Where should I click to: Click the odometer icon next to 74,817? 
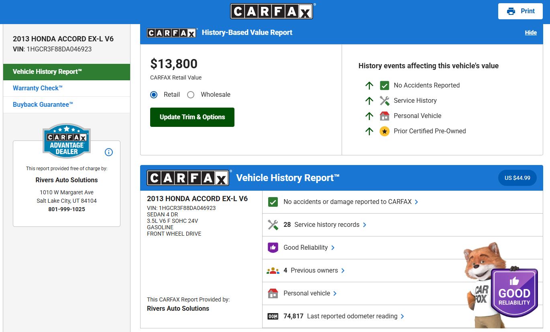[x=273, y=316]
